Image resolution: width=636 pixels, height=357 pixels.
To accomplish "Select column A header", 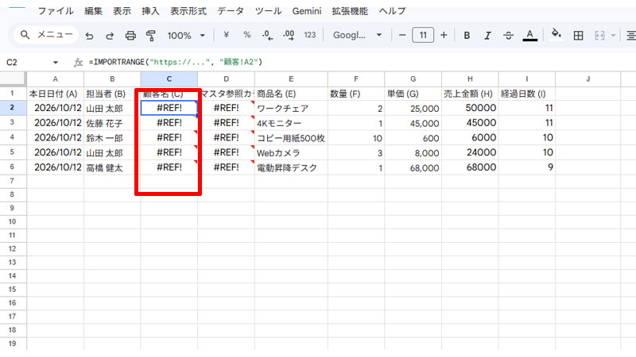I will [x=55, y=79].
